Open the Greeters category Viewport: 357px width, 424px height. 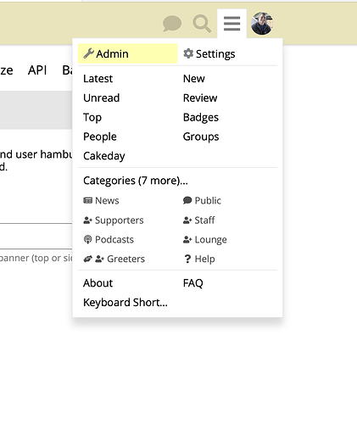(x=114, y=259)
